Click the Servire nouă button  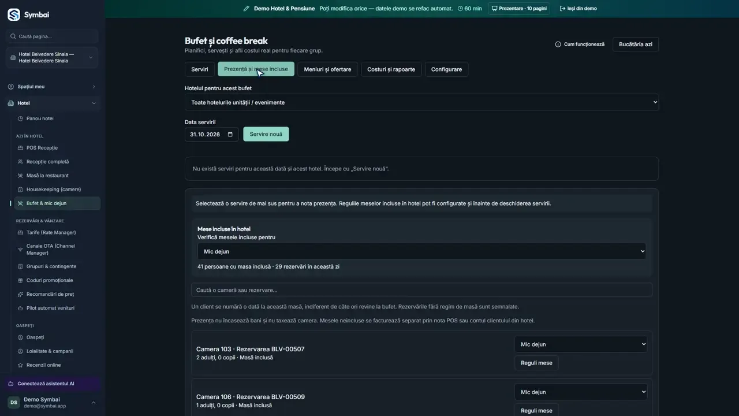(x=266, y=134)
